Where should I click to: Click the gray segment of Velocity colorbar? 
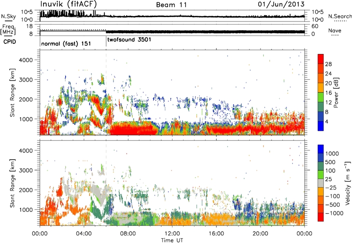tap(321, 183)
